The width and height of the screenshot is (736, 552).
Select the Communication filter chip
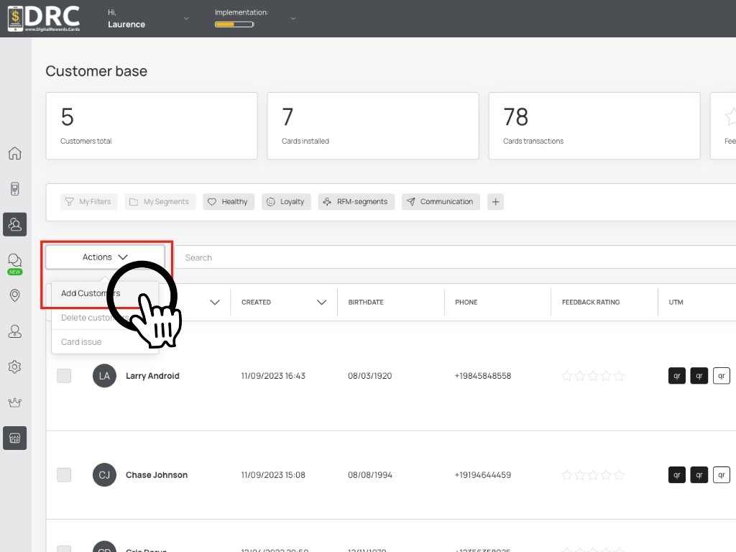point(441,202)
